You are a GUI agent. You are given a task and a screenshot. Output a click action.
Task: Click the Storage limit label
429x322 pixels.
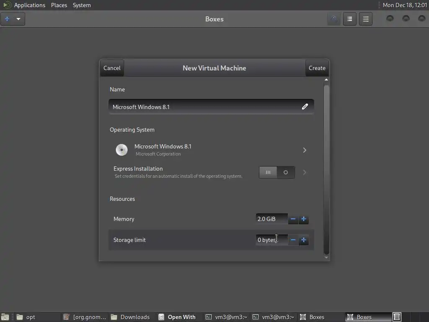coord(129,240)
